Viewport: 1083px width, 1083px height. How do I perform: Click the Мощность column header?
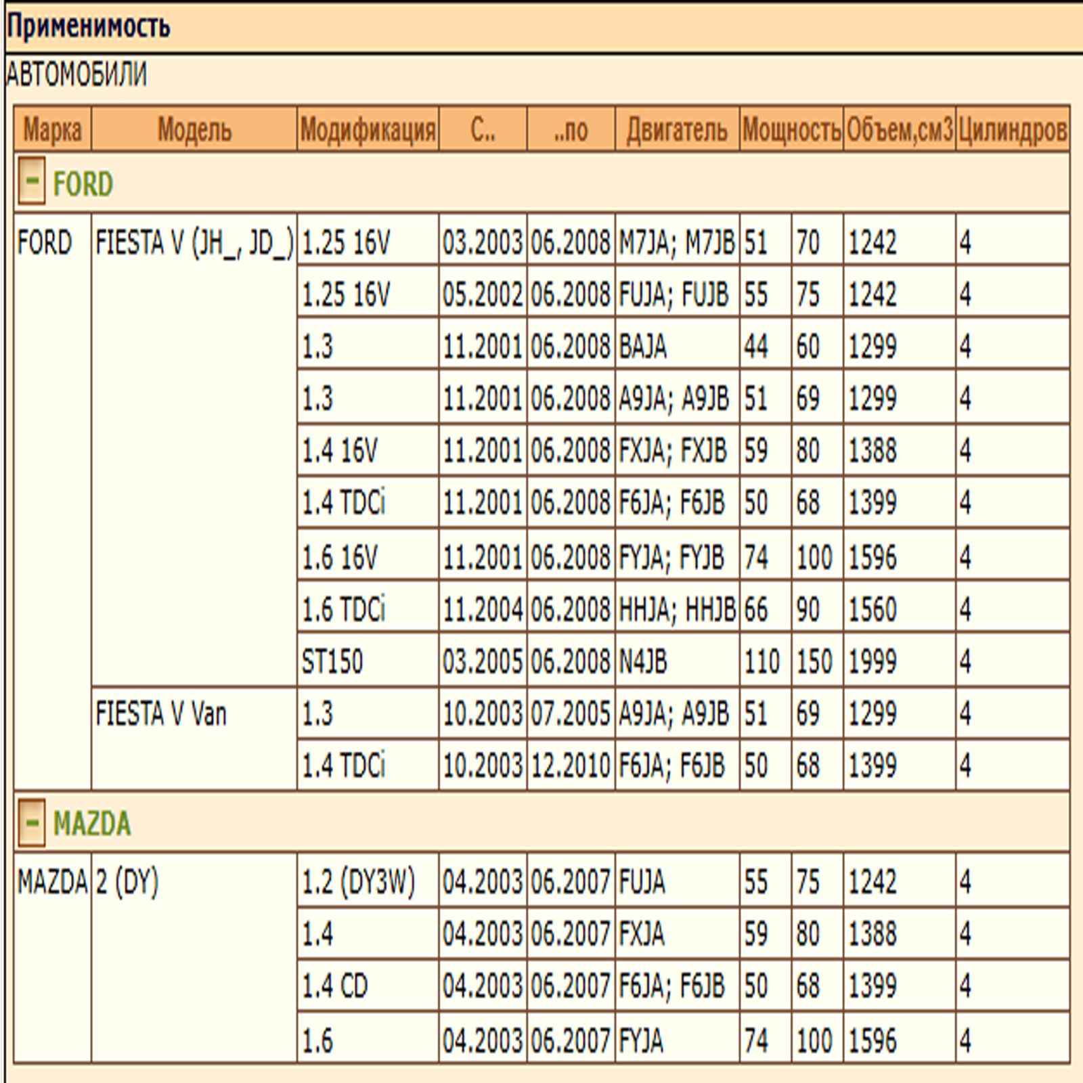[x=791, y=129]
